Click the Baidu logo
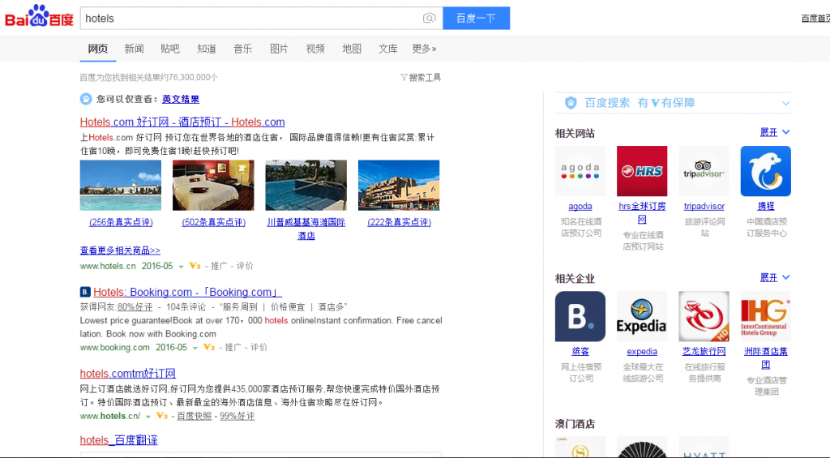The image size is (830, 458). [x=39, y=16]
